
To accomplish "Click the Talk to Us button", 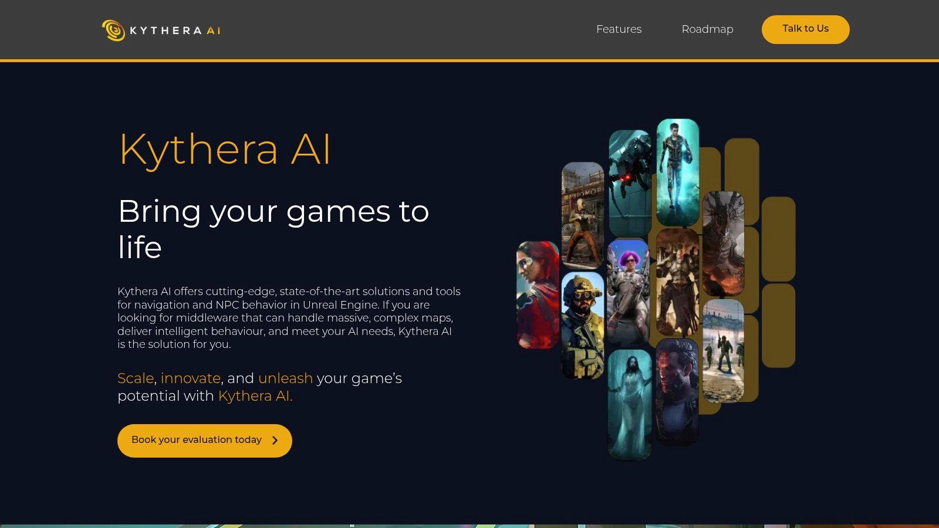I will point(805,29).
